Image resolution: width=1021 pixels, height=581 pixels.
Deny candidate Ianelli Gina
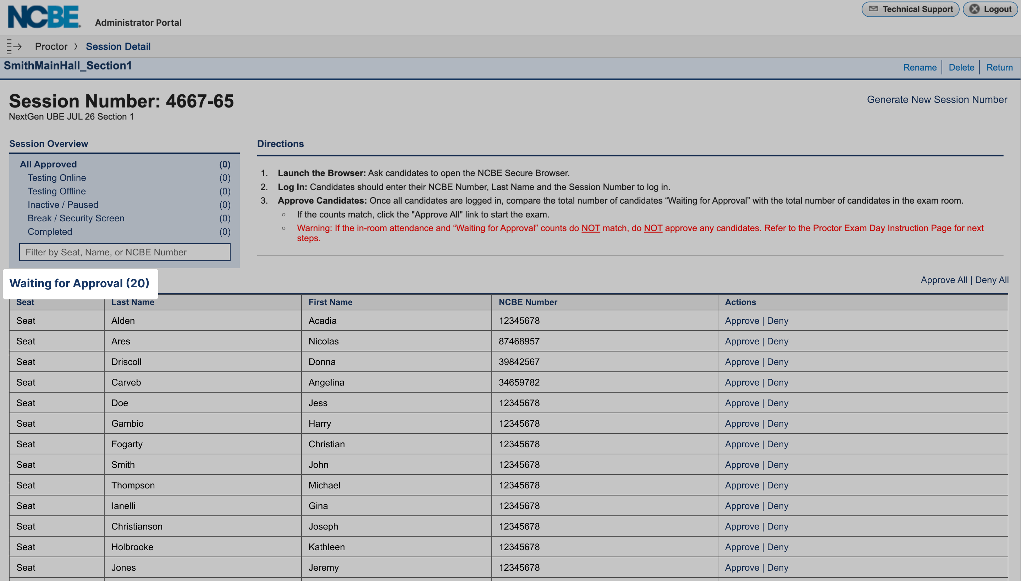[x=778, y=506]
